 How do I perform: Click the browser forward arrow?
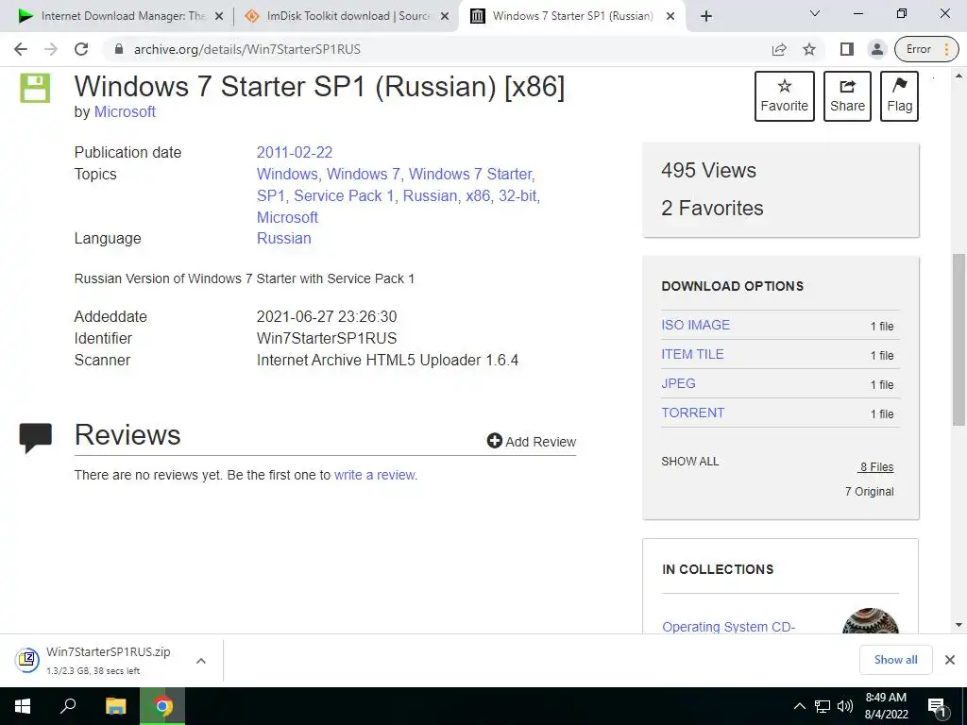click(51, 49)
